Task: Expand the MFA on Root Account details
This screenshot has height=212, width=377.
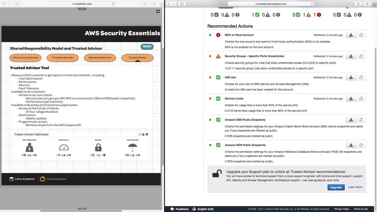Action: (x=210, y=35)
